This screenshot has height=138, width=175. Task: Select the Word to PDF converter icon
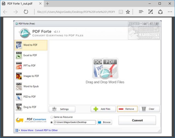19,45
